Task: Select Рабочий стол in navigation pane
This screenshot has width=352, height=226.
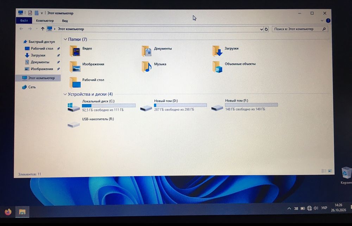Action: (39, 49)
